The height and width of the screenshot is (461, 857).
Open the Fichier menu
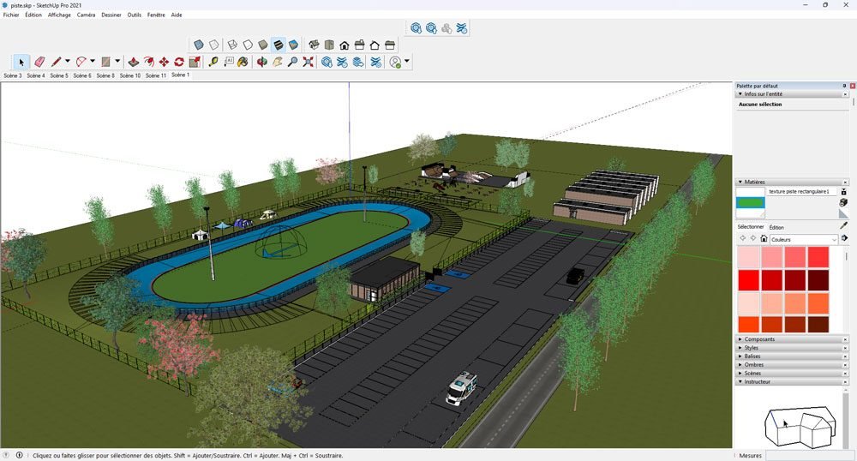[11, 15]
